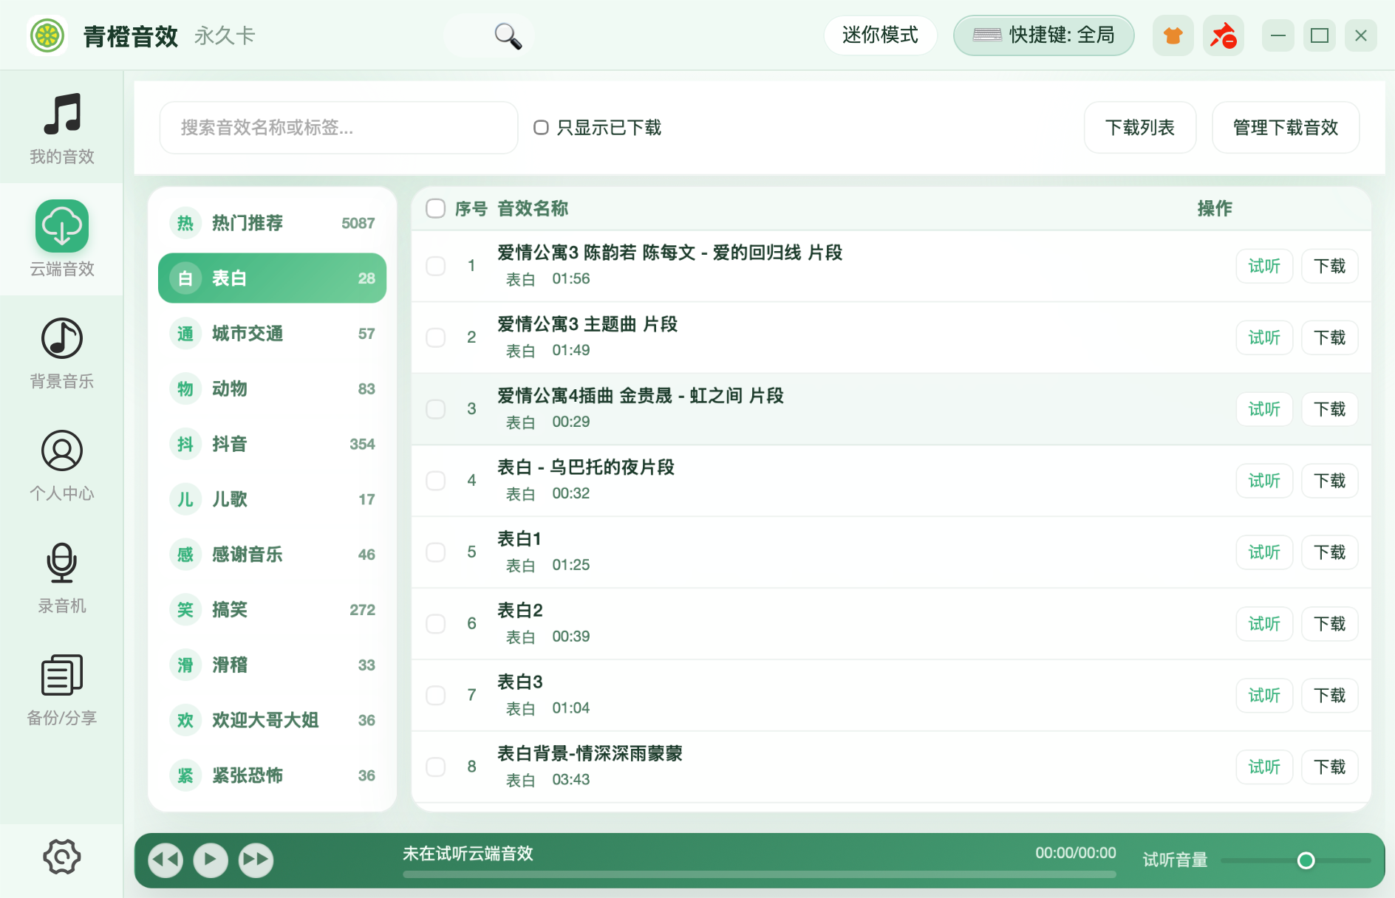Click the 儿 icon of 儿歌 category

coord(185,499)
